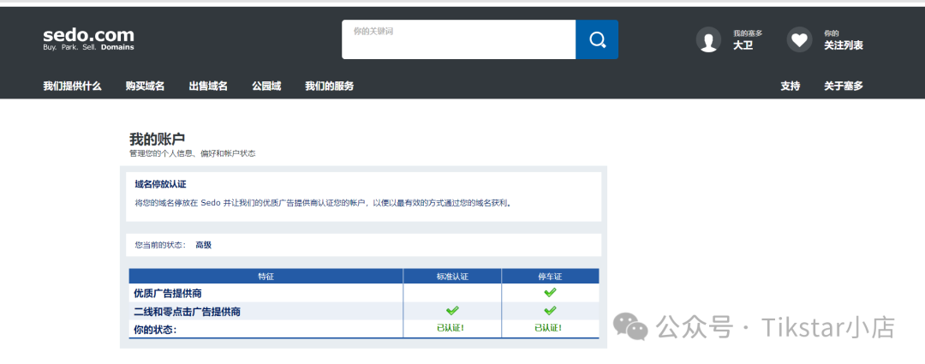Click the 支持 navigation item
Image resolution: width=925 pixels, height=364 pixels.
(x=791, y=87)
